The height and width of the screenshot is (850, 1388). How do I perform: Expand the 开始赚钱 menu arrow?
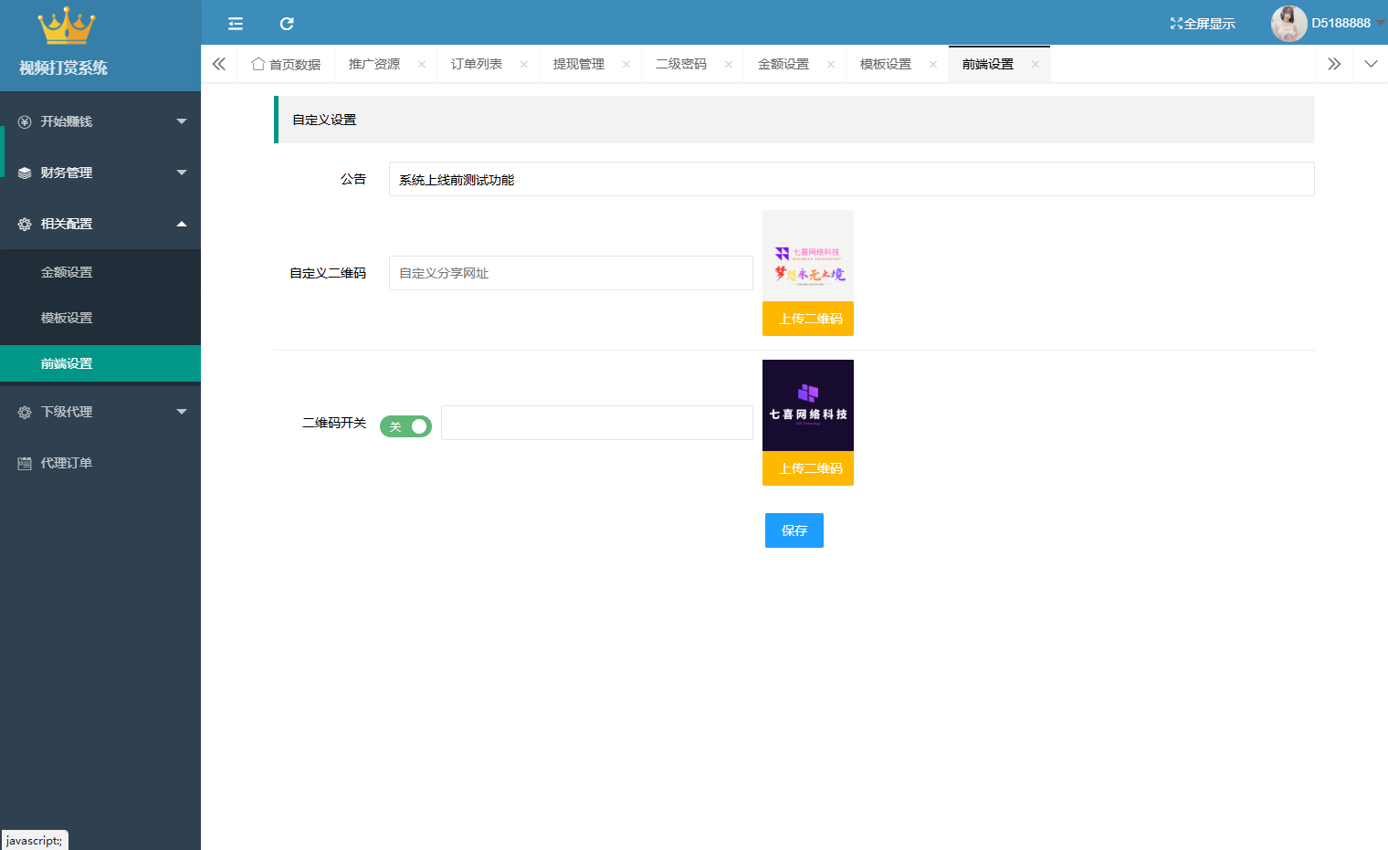point(182,121)
